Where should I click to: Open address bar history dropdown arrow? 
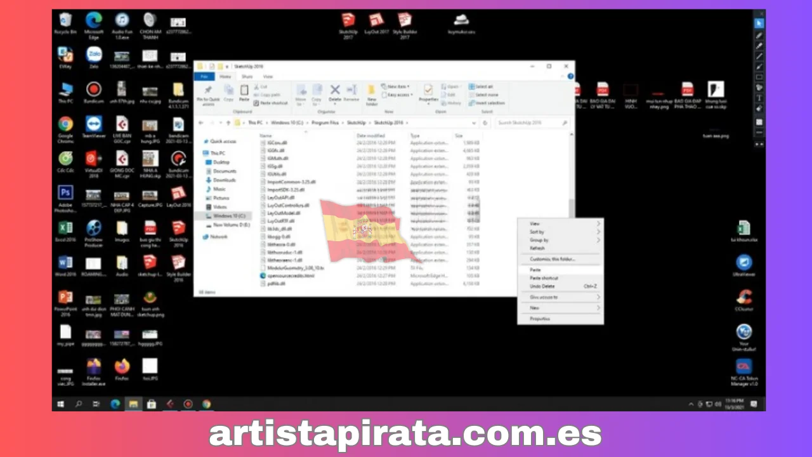tap(474, 123)
